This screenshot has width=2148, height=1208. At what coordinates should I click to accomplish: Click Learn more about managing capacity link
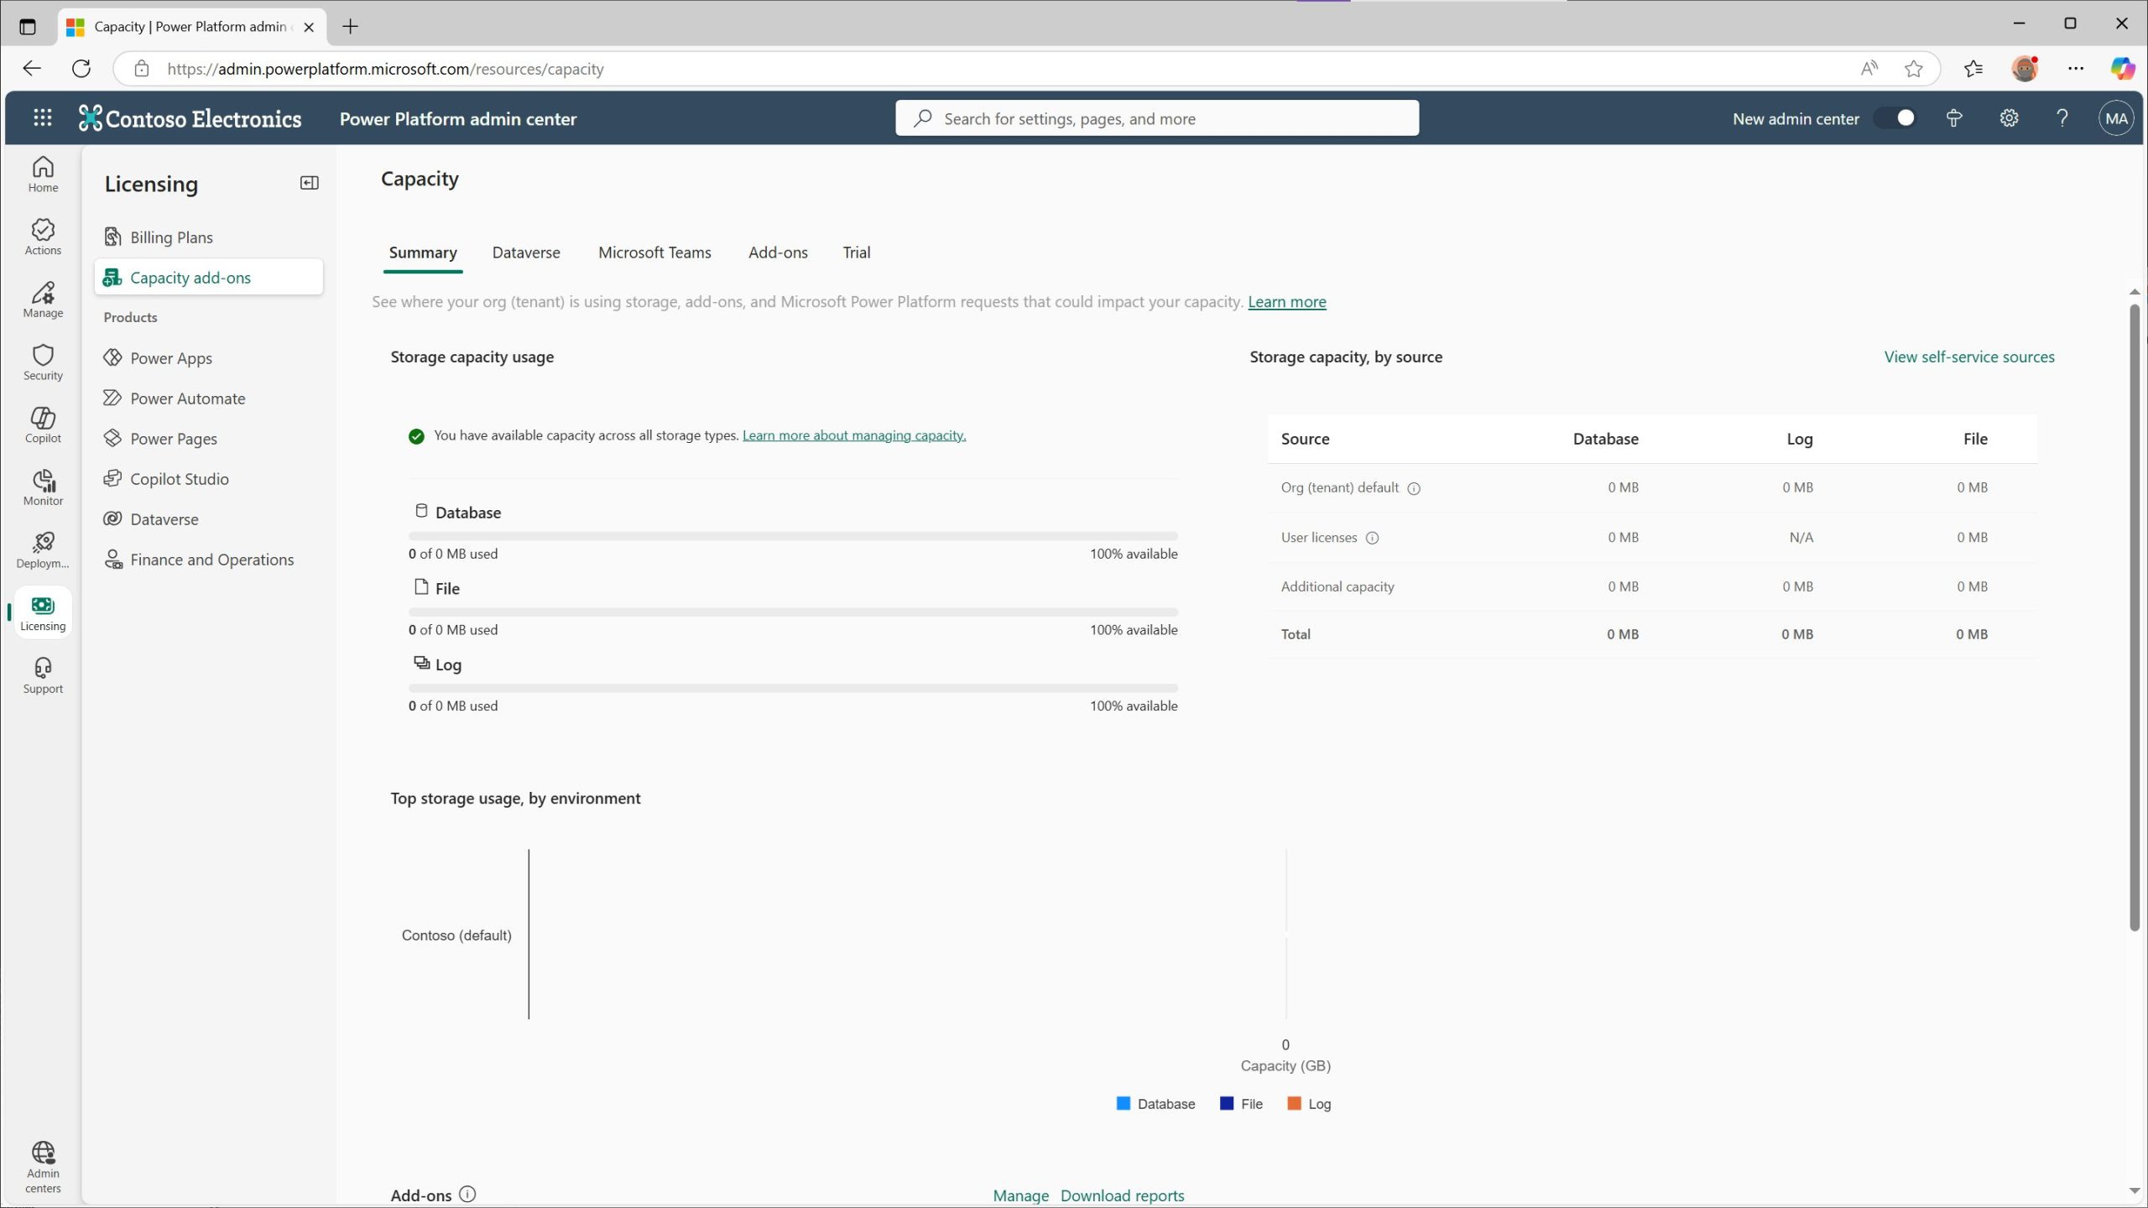pos(854,435)
